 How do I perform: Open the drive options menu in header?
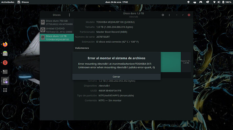pyautogui.click(x=169, y=15)
